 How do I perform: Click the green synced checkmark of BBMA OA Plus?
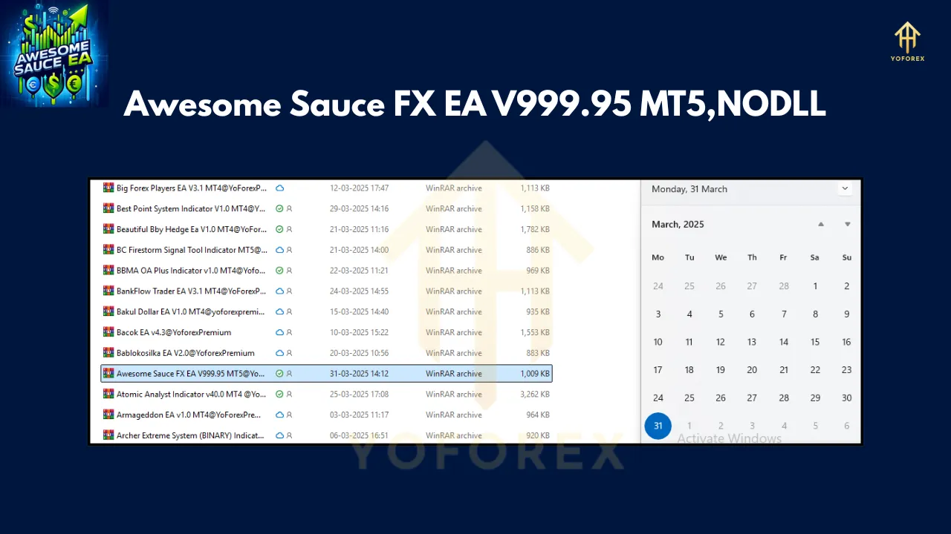279,271
